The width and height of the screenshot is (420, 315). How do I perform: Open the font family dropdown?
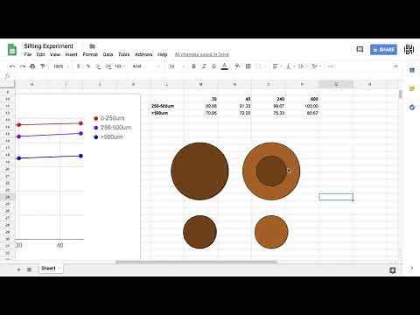tap(146, 66)
